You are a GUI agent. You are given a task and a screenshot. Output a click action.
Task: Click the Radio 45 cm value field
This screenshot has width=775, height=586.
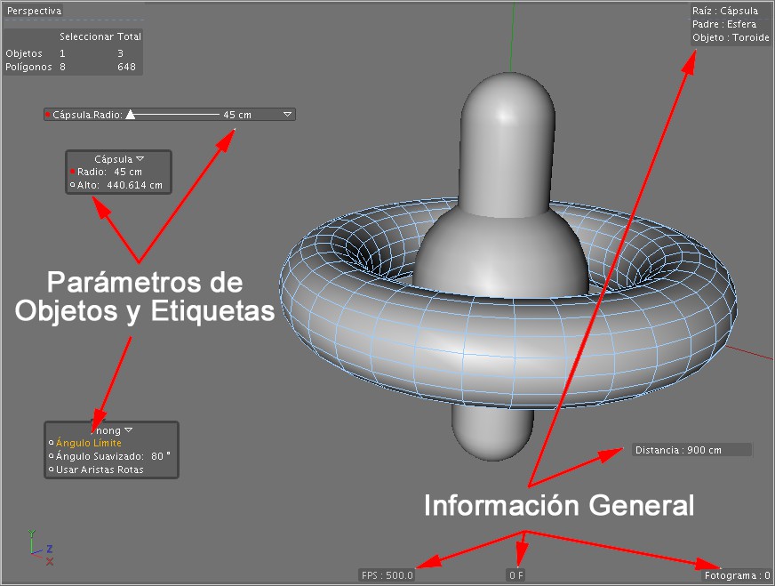128,172
